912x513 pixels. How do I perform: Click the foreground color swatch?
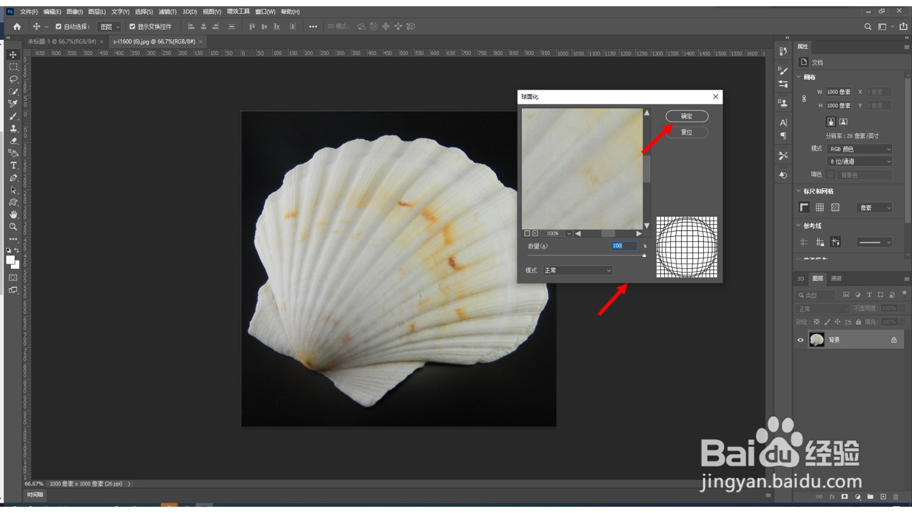click(x=10, y=260)
